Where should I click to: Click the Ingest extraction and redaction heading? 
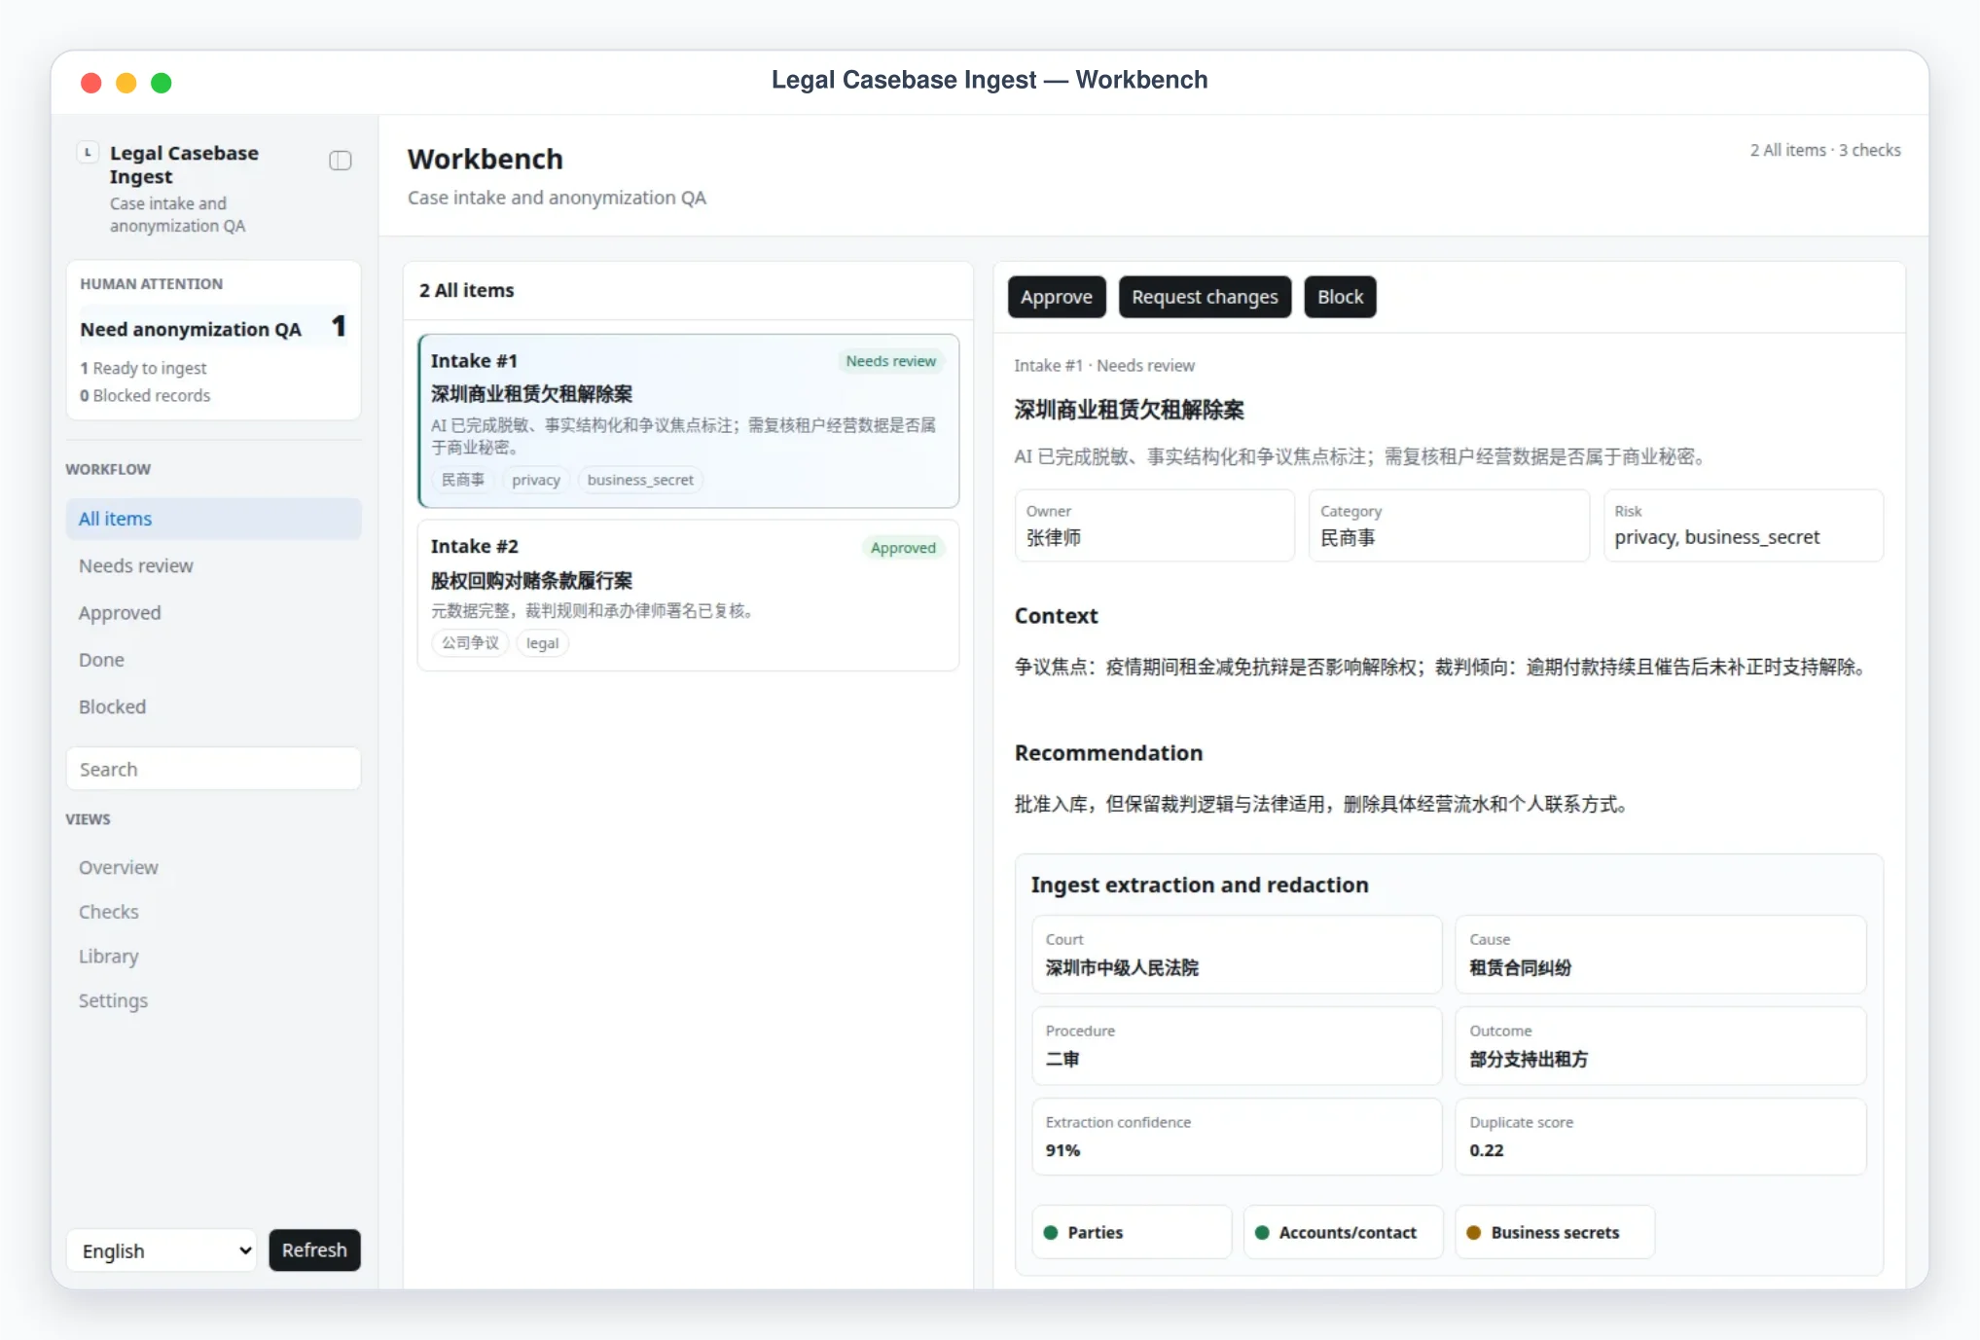click(x=1199, y=885)
